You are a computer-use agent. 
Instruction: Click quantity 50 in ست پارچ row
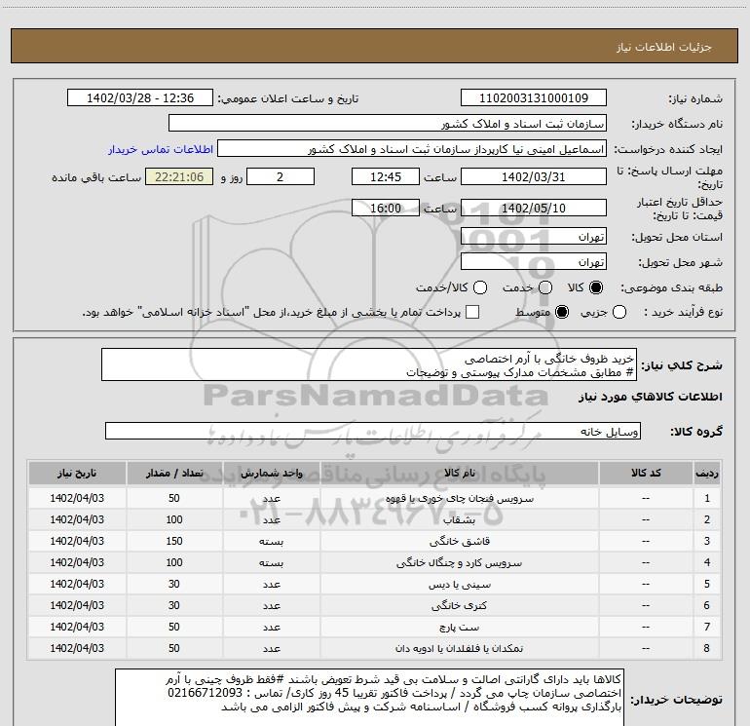coord(174,627)
